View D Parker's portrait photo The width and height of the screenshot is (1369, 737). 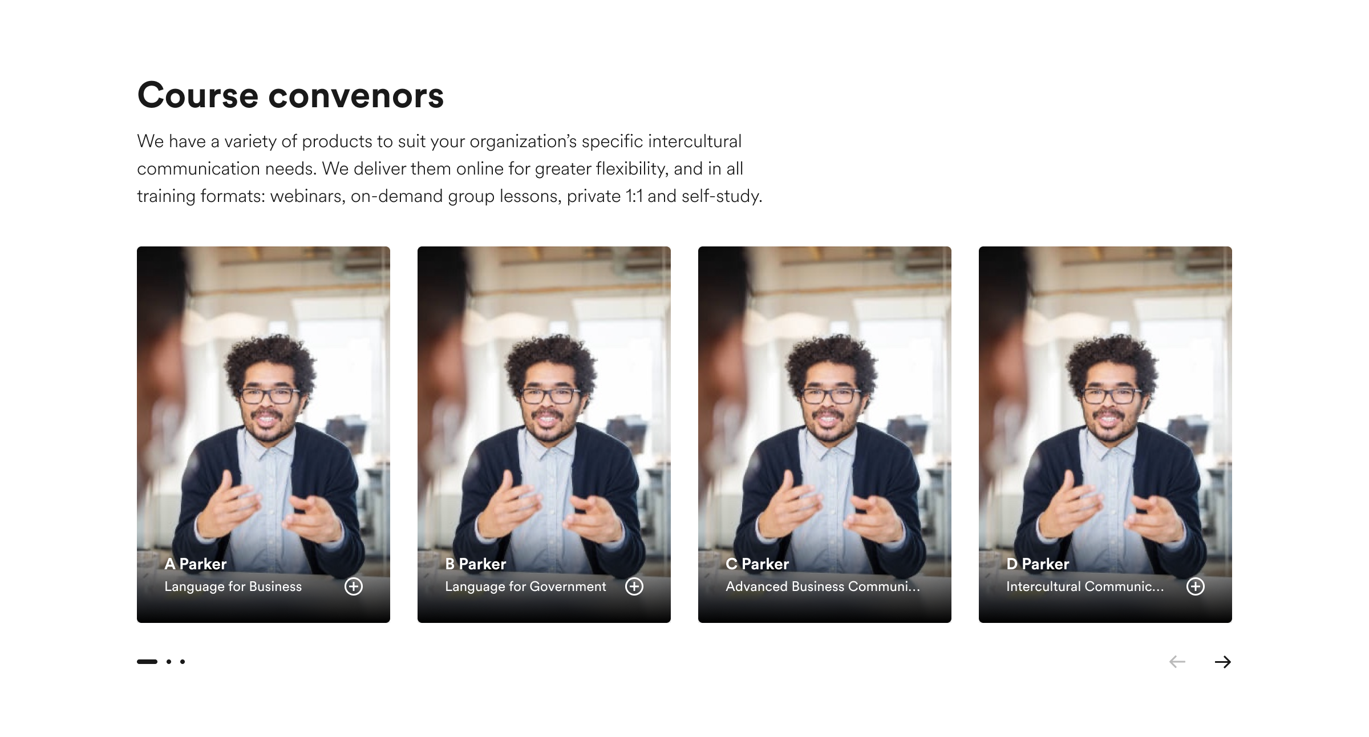(1105, 399)
